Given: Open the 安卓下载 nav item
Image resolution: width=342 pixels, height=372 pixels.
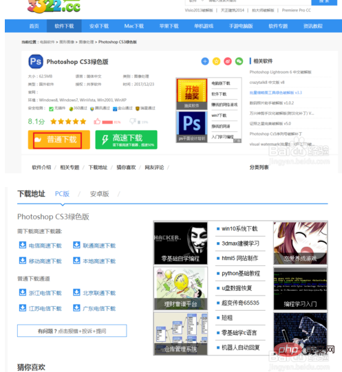Looking at the screenshot, I should click(99, 26).
